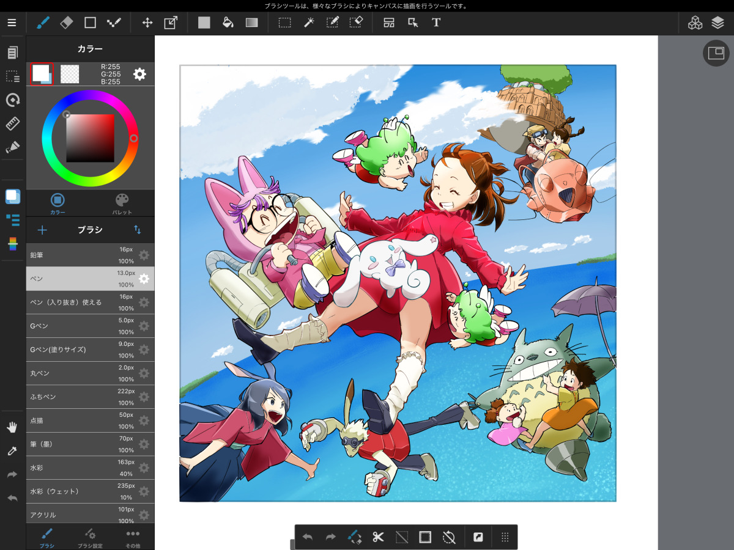The width and height of the screenshot is (734, 550).
Task: Select the Selection Pen tool
Action: coord(332,23)
